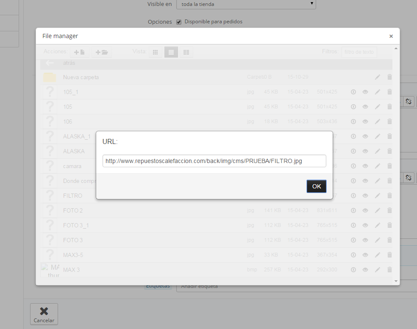The image size is (417, 329).
Task: Rename FILTRO with pencil icon
Action: (x=377, y=196)
